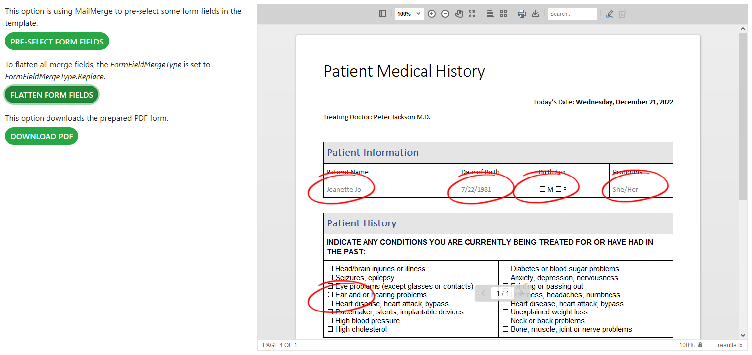The image size is (752, 355).
Task: Click the zoom out minus icon
Action: [445, 14]
